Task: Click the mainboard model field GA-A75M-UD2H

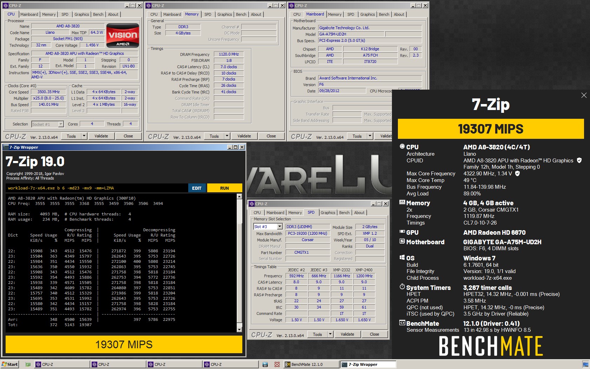Action: (x=350, y=34)
